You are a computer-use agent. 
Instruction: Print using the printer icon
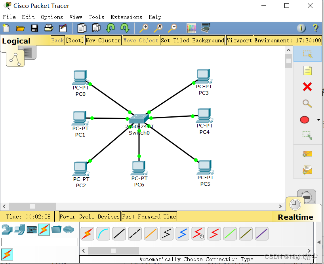tap(49, 28)
